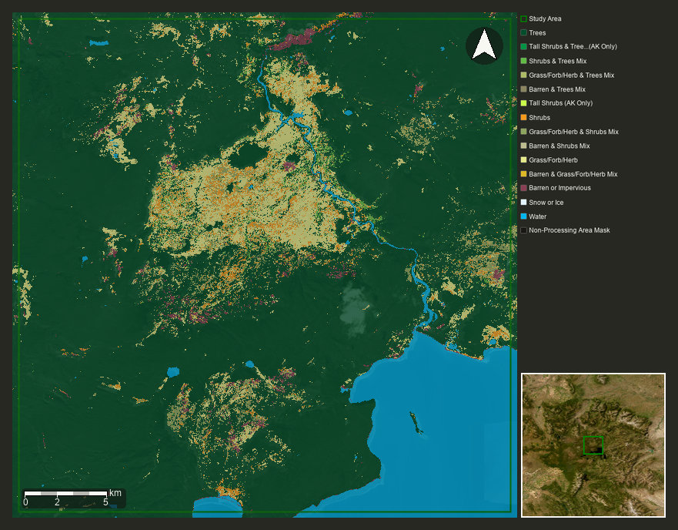
Task: Click the Barren & Shrubs Mix swatch
Action: click(523, 146)
